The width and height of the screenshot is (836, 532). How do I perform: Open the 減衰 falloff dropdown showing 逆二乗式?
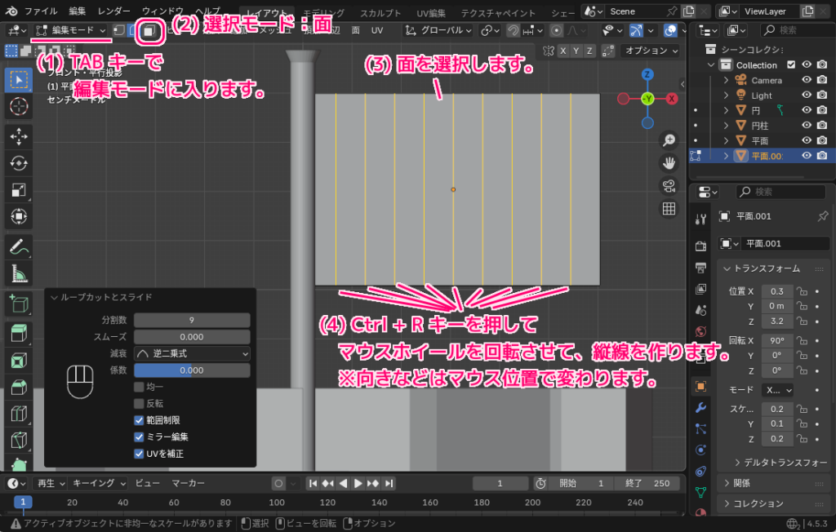(x=191, y=354)
